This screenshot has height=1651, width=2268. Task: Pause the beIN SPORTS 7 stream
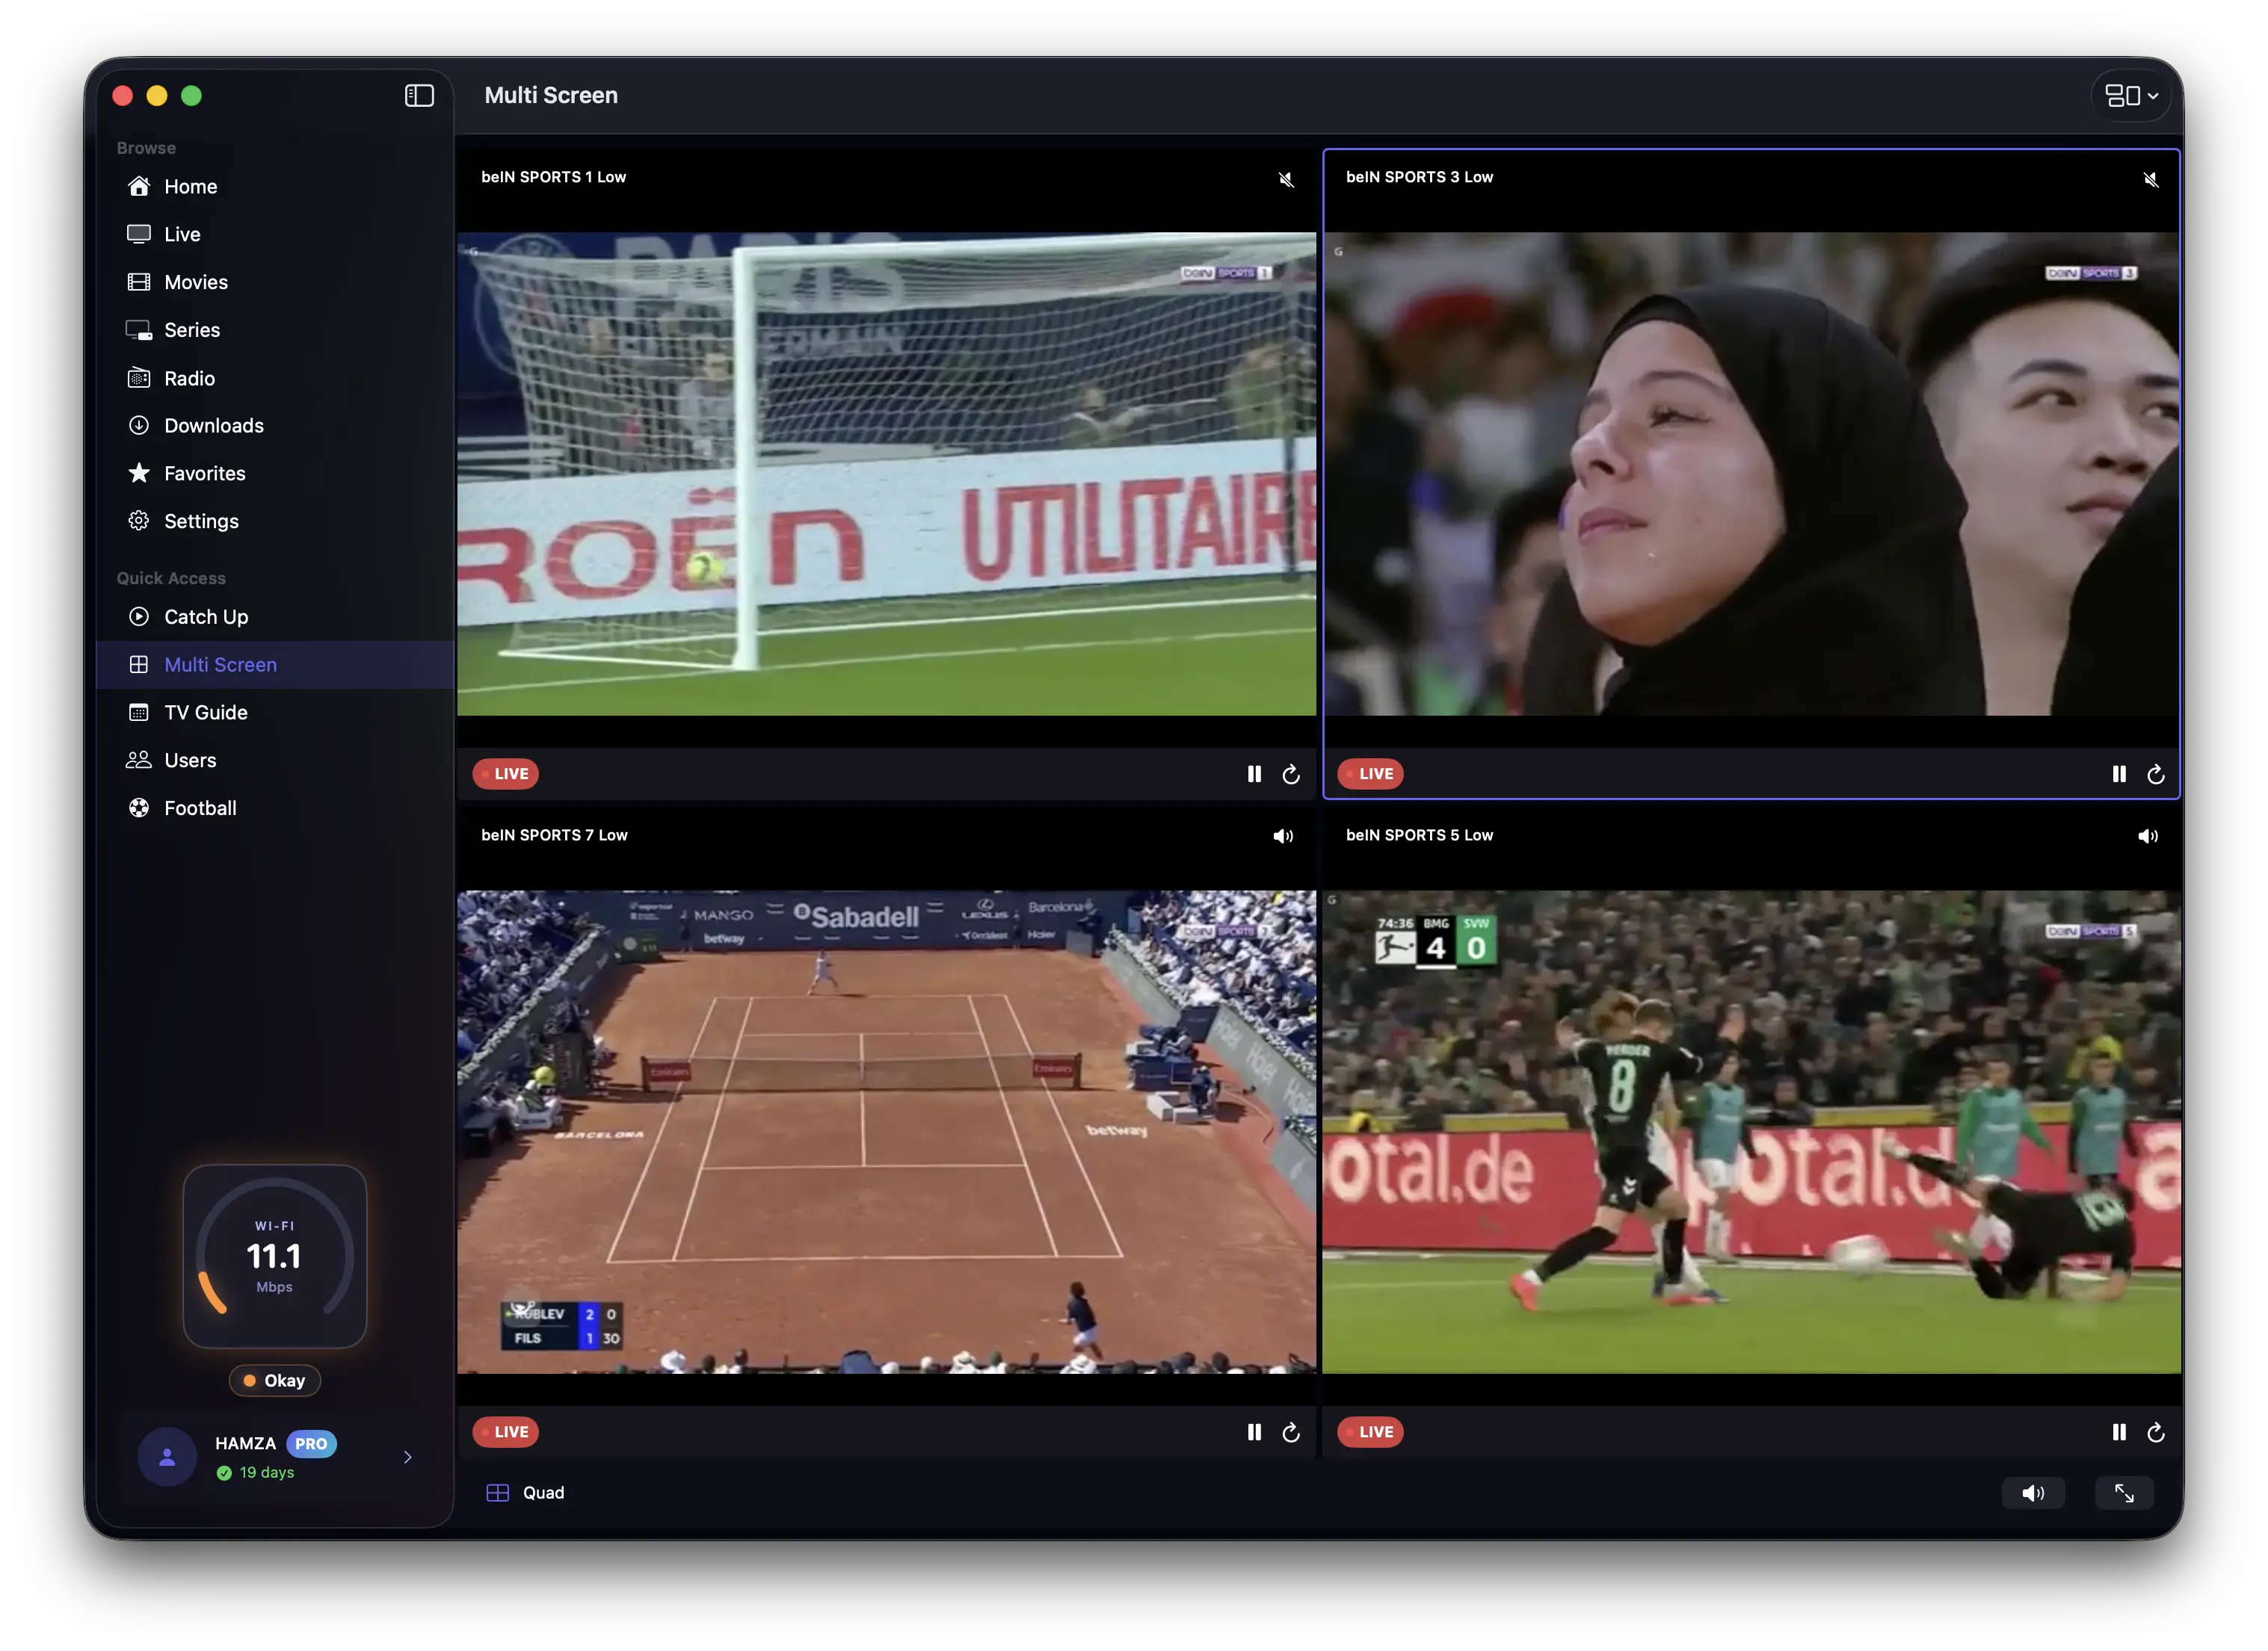tap(1254, 1432)
